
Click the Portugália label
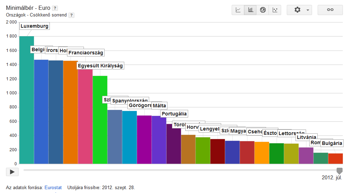coord(174,114)
